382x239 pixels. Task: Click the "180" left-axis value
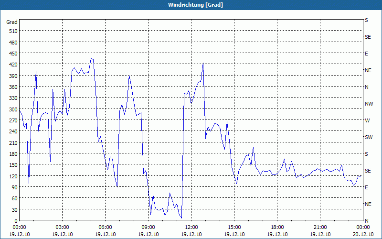coord(13,154)
